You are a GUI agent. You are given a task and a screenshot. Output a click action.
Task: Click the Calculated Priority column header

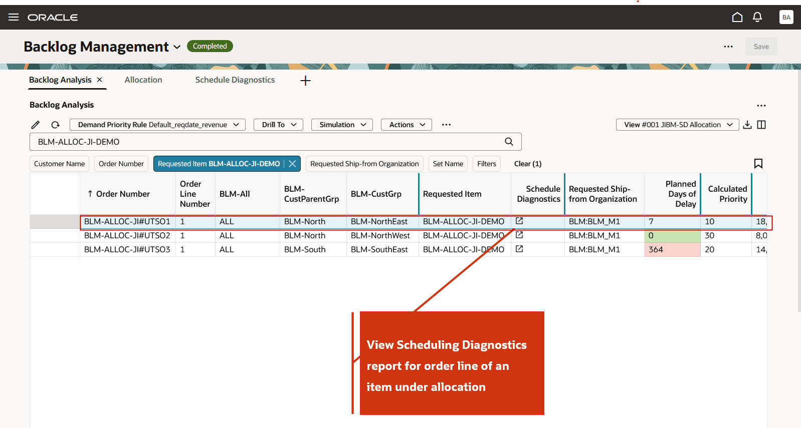pyautogui.click(x=726, y=194)
